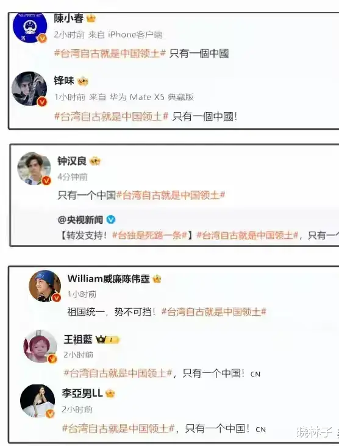Click the hashtag in William威廉陈伟霆's post
This screenshot has height=446, width=339.
(x=214, y=312)
